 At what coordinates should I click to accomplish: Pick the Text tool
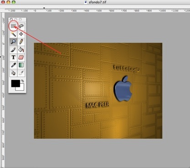[x=13, y=57]
